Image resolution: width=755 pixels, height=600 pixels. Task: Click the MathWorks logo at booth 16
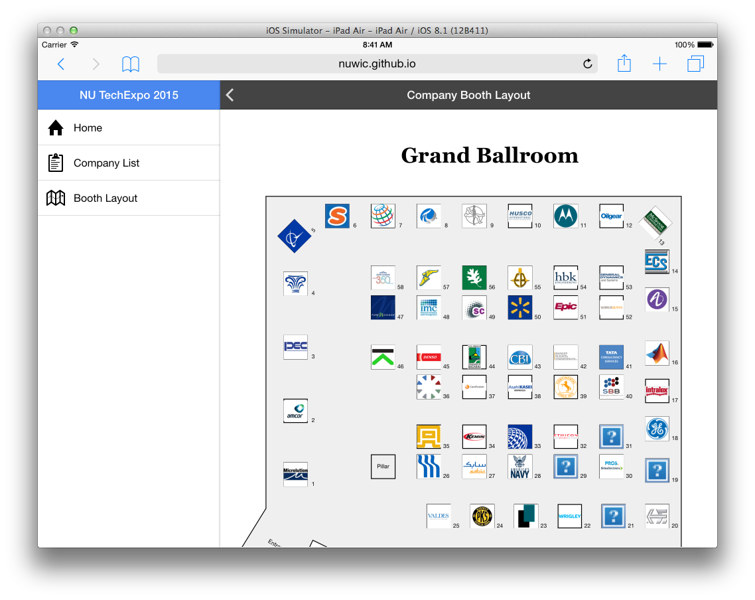click(657, 353)
